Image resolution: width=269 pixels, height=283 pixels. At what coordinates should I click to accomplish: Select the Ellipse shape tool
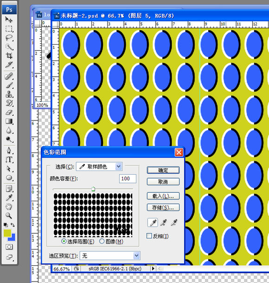point(9,178)
